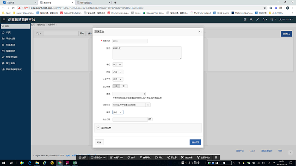This screenshot has height=166, width=296.
Task: Click the blue create button on the background page
Action: (286, 34)
